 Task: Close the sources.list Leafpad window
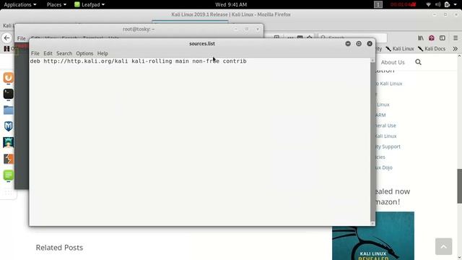click(x=370, y=43)
